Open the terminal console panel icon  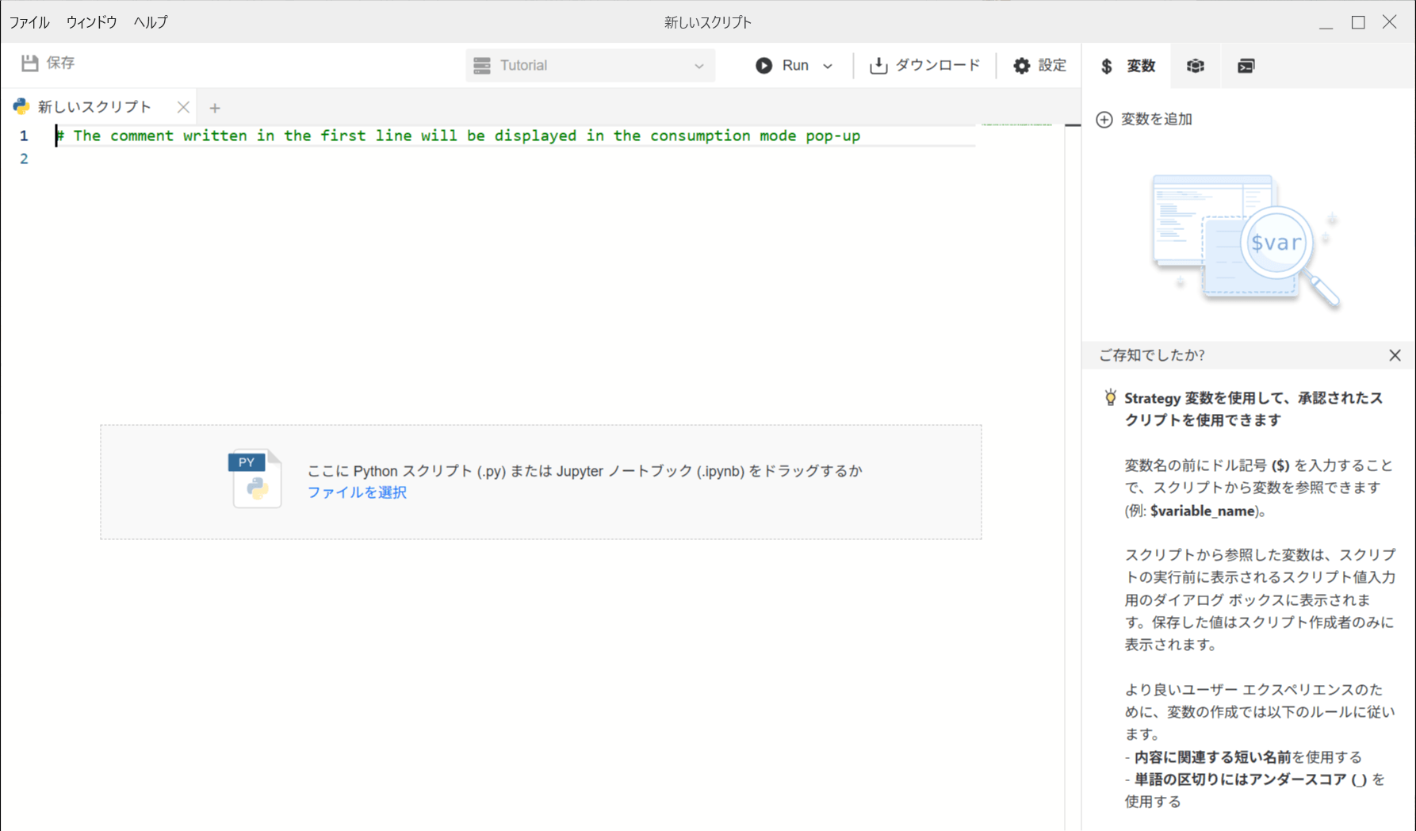pos(1246,66)
